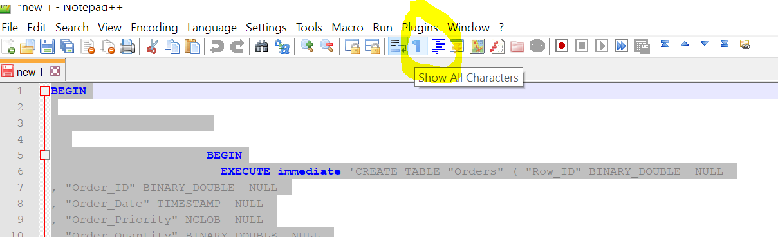Click the blue down triangle toolbar icon
This screenshot has width=778, height=237.
tap(705, 44)
